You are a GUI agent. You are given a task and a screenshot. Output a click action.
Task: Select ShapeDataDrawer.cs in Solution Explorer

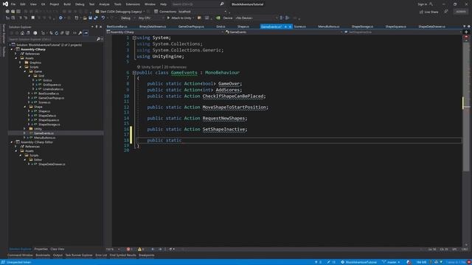coord(52,164)
